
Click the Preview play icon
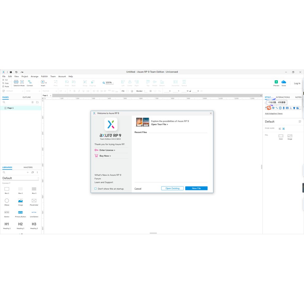(x=276, y=82)
